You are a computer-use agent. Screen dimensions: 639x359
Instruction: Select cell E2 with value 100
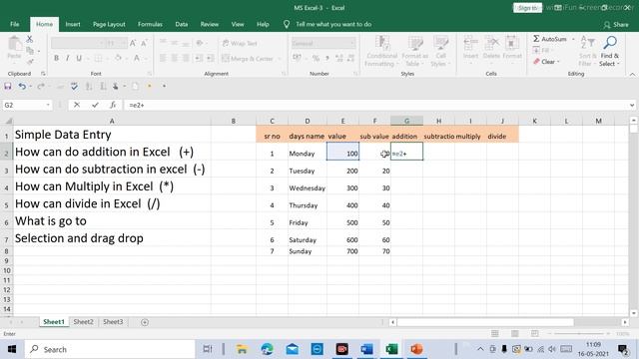[x=342, y=152]
